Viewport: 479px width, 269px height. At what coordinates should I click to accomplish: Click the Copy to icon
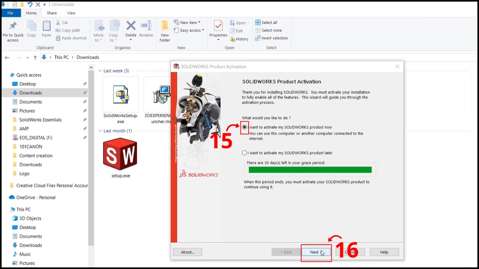click(x=114, y=26)
